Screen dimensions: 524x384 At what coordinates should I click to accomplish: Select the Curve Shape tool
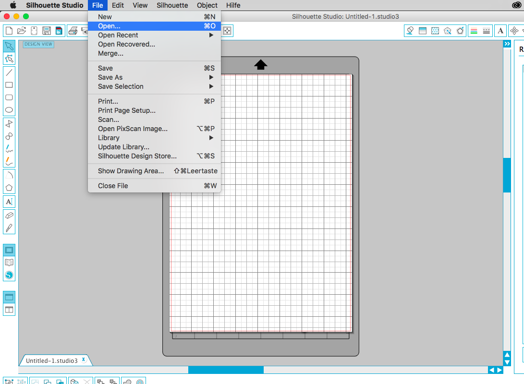click(x=9, y=136)
